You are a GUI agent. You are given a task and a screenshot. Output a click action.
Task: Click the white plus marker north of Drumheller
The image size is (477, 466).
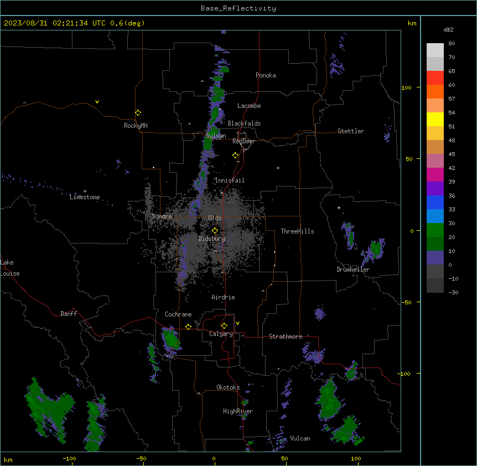click(x=339, y=208)
